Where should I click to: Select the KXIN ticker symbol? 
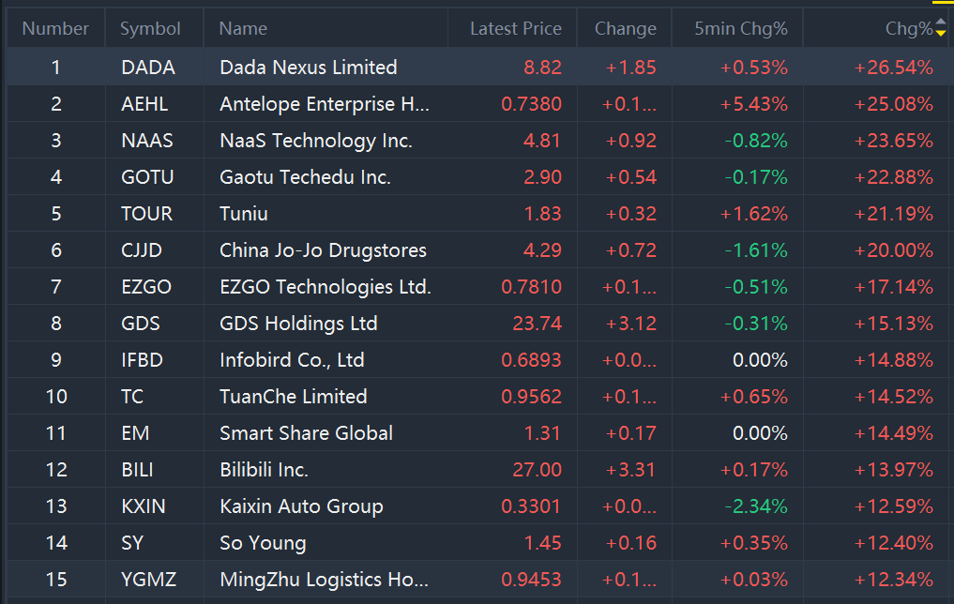coord(144,506)
